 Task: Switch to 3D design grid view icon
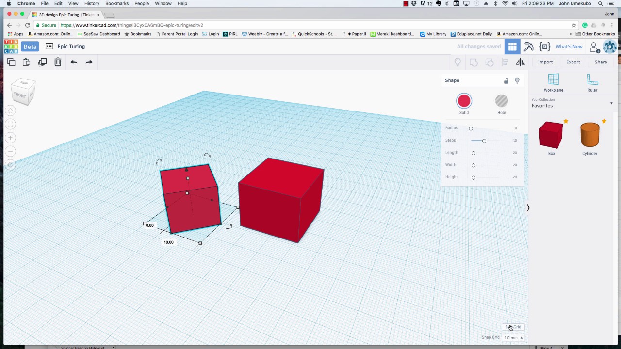[512, 47]
